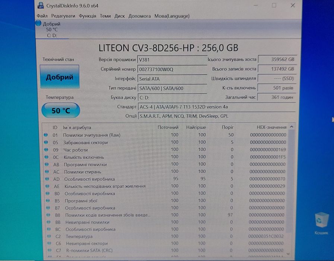Viewport: 334px width, 261px height.
Task: Open the Редагувати menu
Action: pyautogui.click(x=63, y=16)
